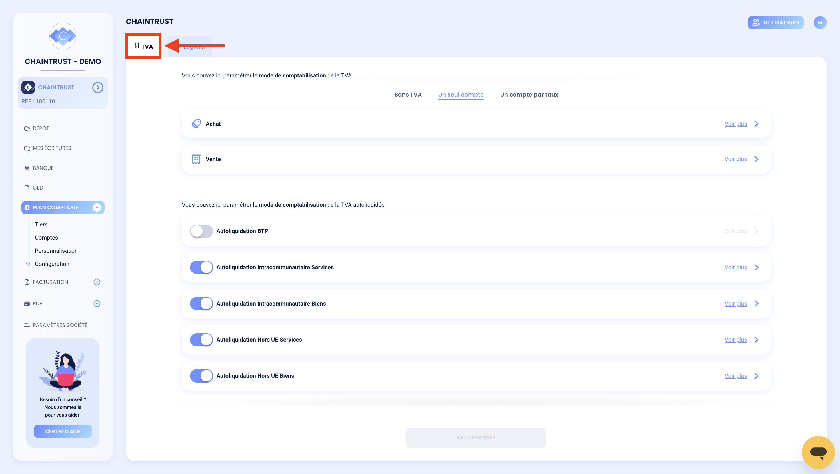Select the Sans TVA mode tab

coord(408,95)
